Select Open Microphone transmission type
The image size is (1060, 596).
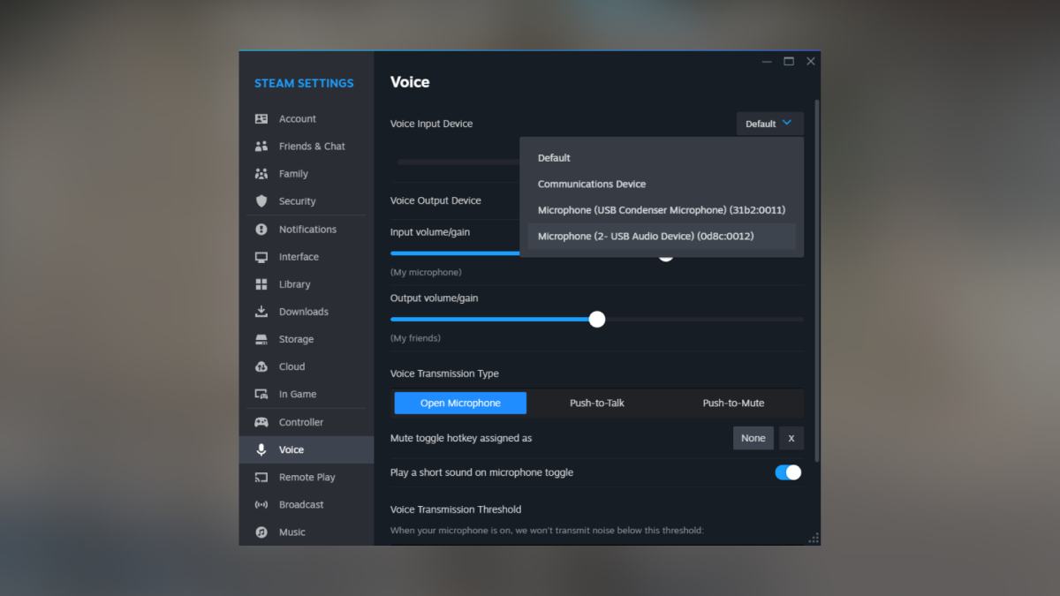pos(460,404)
